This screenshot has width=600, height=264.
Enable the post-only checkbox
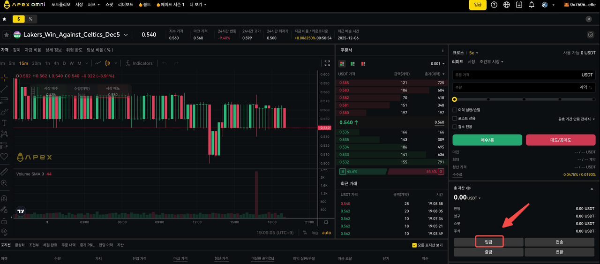coord(455,118)
